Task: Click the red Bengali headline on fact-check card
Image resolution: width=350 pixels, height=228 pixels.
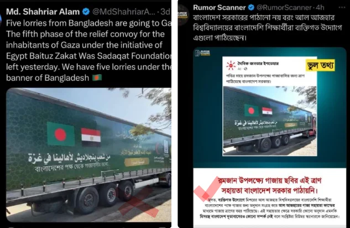Action: pos(269,185)
